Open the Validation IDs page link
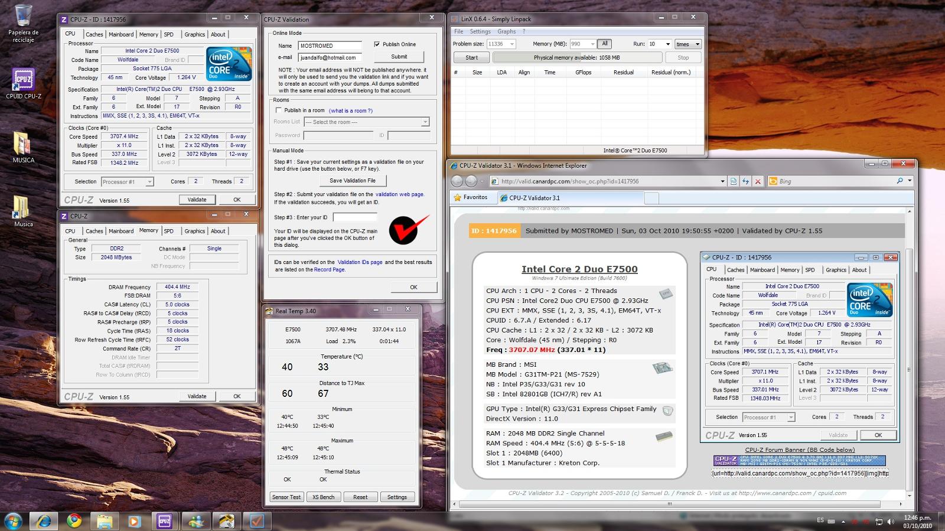 point(360,262)
